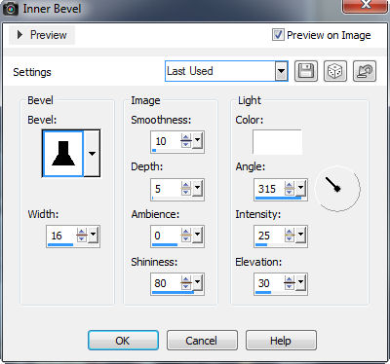Close the Inner Bevel dialog
The height and width of the screenshot is (364, 390).
coord(365,5)
